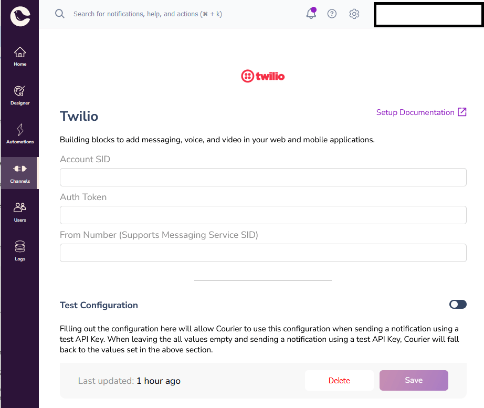Open the help question mark icon
Screen dimensions: 484x408
[332, 14]
